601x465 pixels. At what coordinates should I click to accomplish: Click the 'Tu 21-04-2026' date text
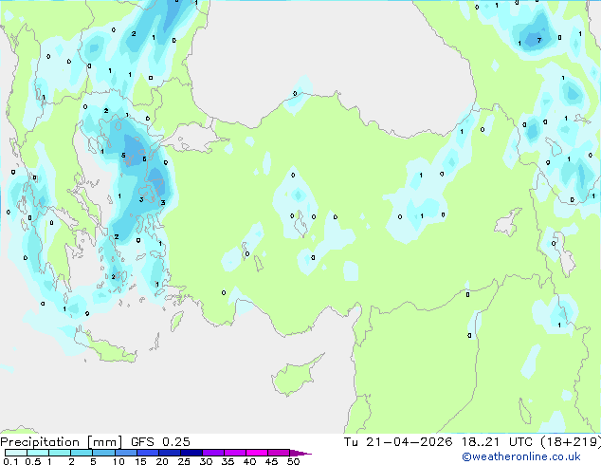click(x=398, y=442)
